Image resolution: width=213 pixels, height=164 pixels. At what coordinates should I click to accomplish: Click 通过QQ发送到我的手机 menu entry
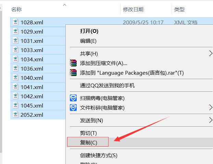pos(107,85)
